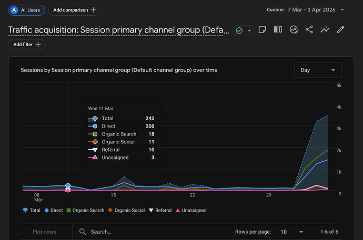Click the compare columns icon
Viewport: 363px width, 240px height.
(x=278, y=29)
